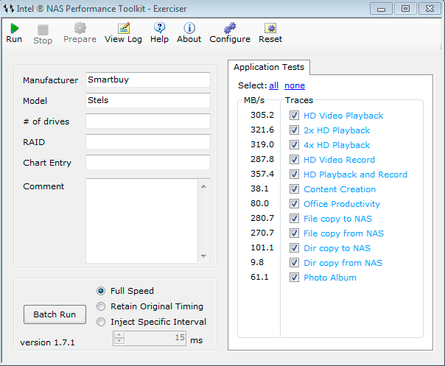
Task: Uncheck Dir copy to NAS
Action: click(294, 248)
